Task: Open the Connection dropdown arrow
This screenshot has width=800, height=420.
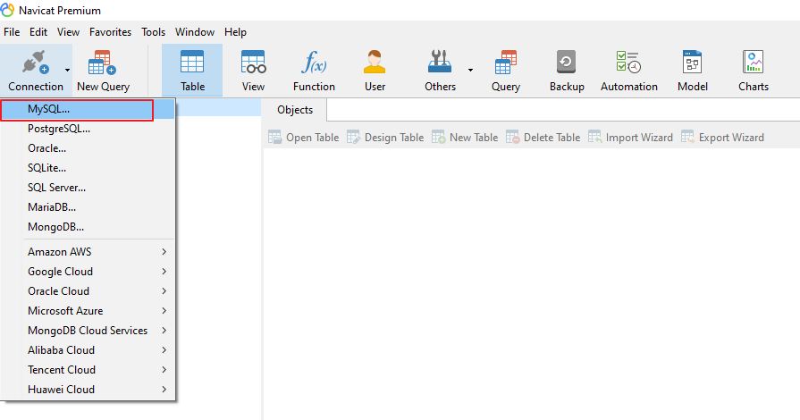Action: coord(67,70)
